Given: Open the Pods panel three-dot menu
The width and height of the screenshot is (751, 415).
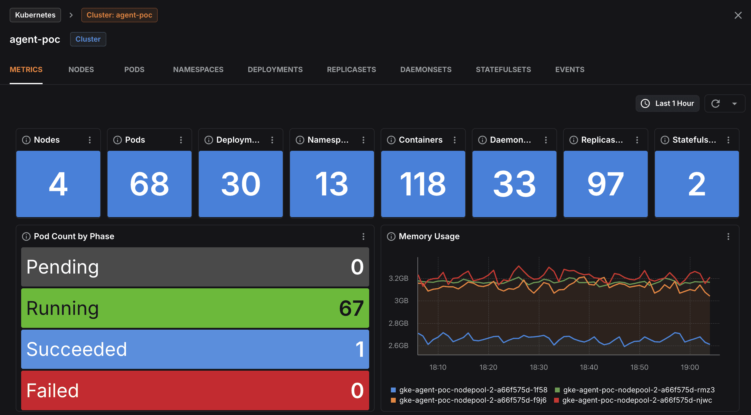Looking at the screenshot, I should point(181,140).
